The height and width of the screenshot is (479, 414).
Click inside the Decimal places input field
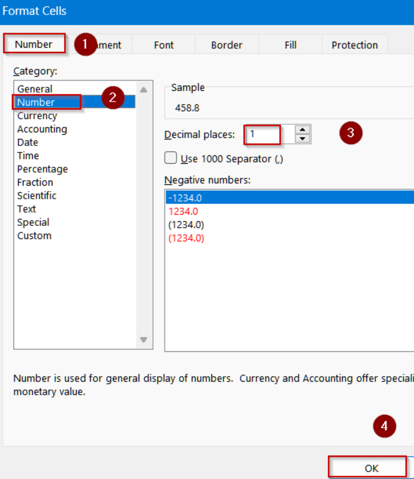point(262,134)
